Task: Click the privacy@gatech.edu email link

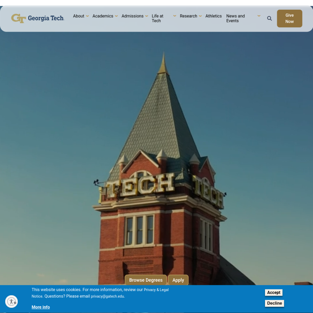Action: point(107,296)
